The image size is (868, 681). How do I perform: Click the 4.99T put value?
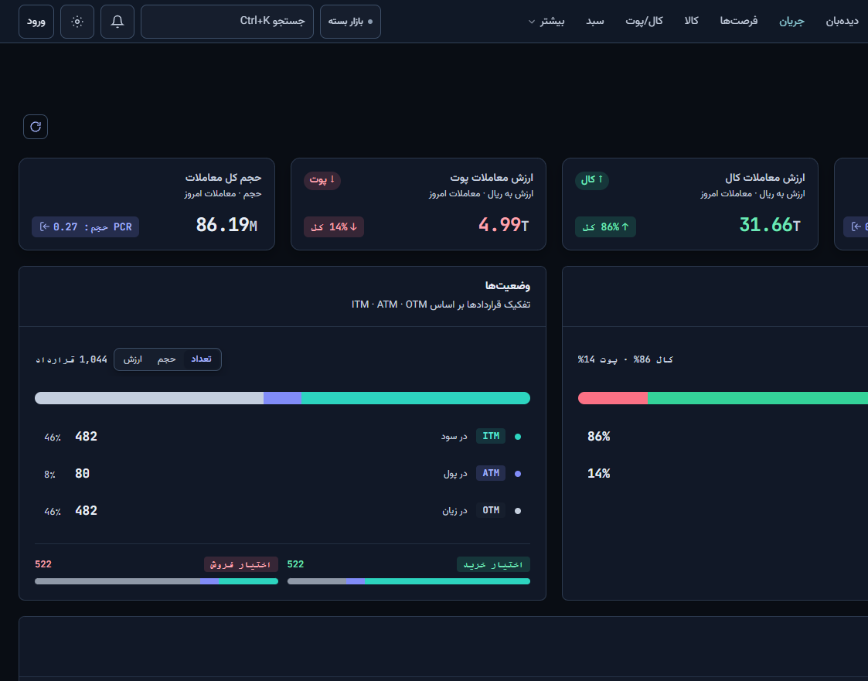(x=504, y=225)
